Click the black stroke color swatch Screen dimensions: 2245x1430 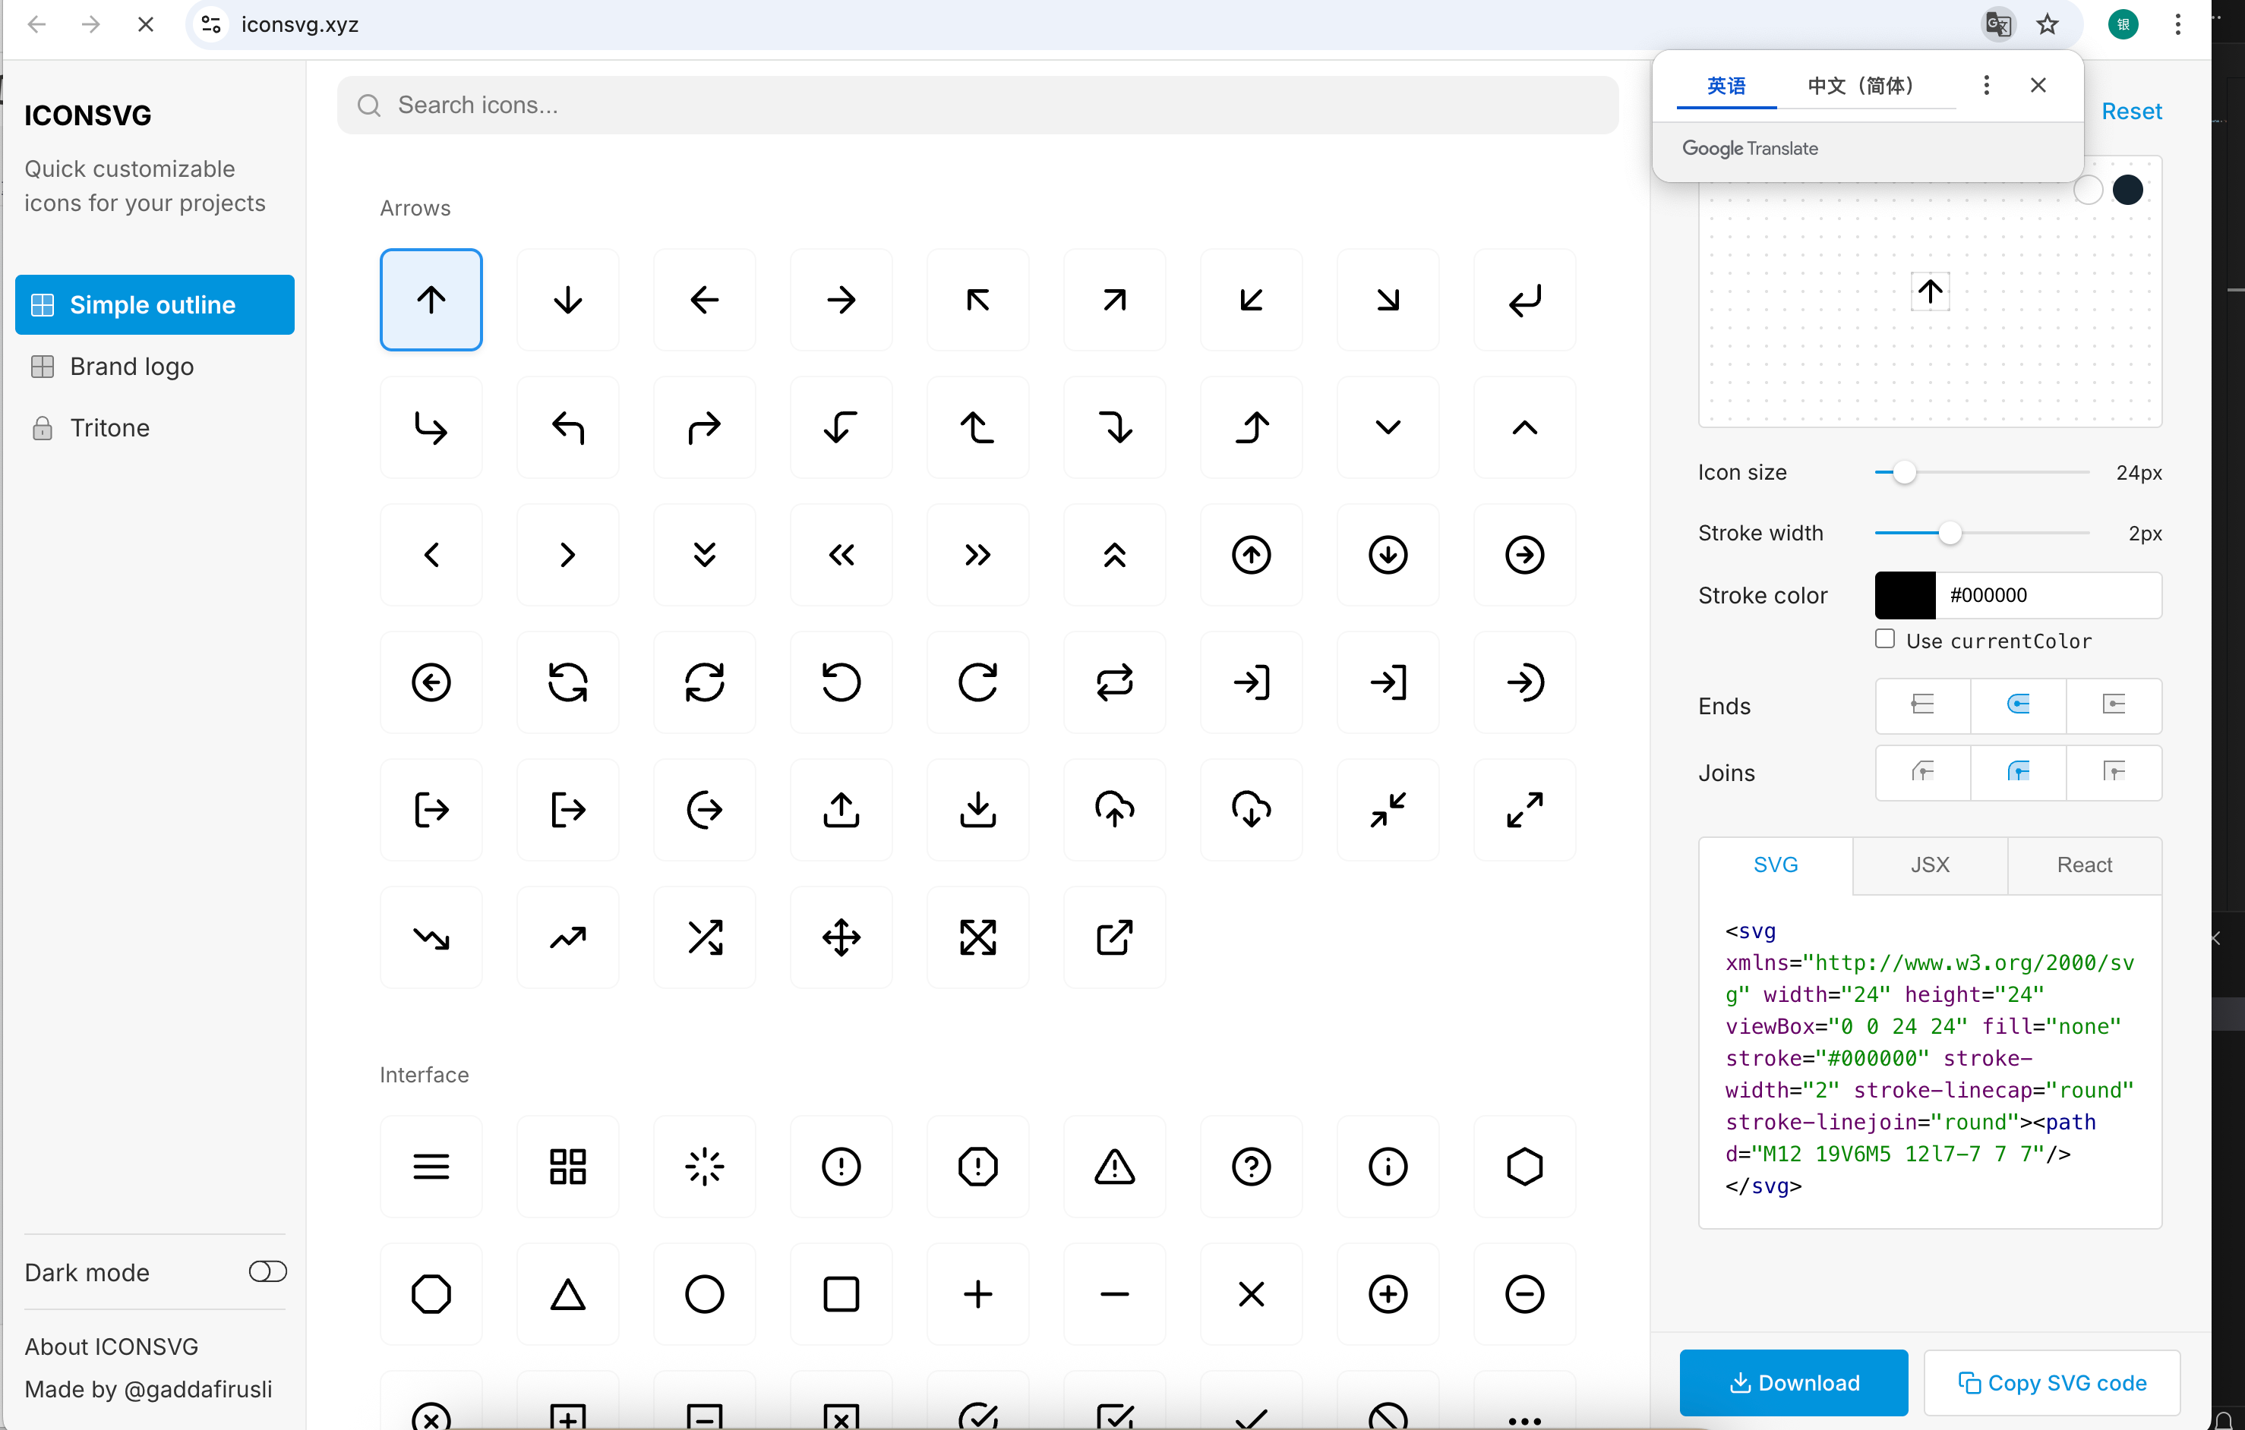(x=1905, y=595)
